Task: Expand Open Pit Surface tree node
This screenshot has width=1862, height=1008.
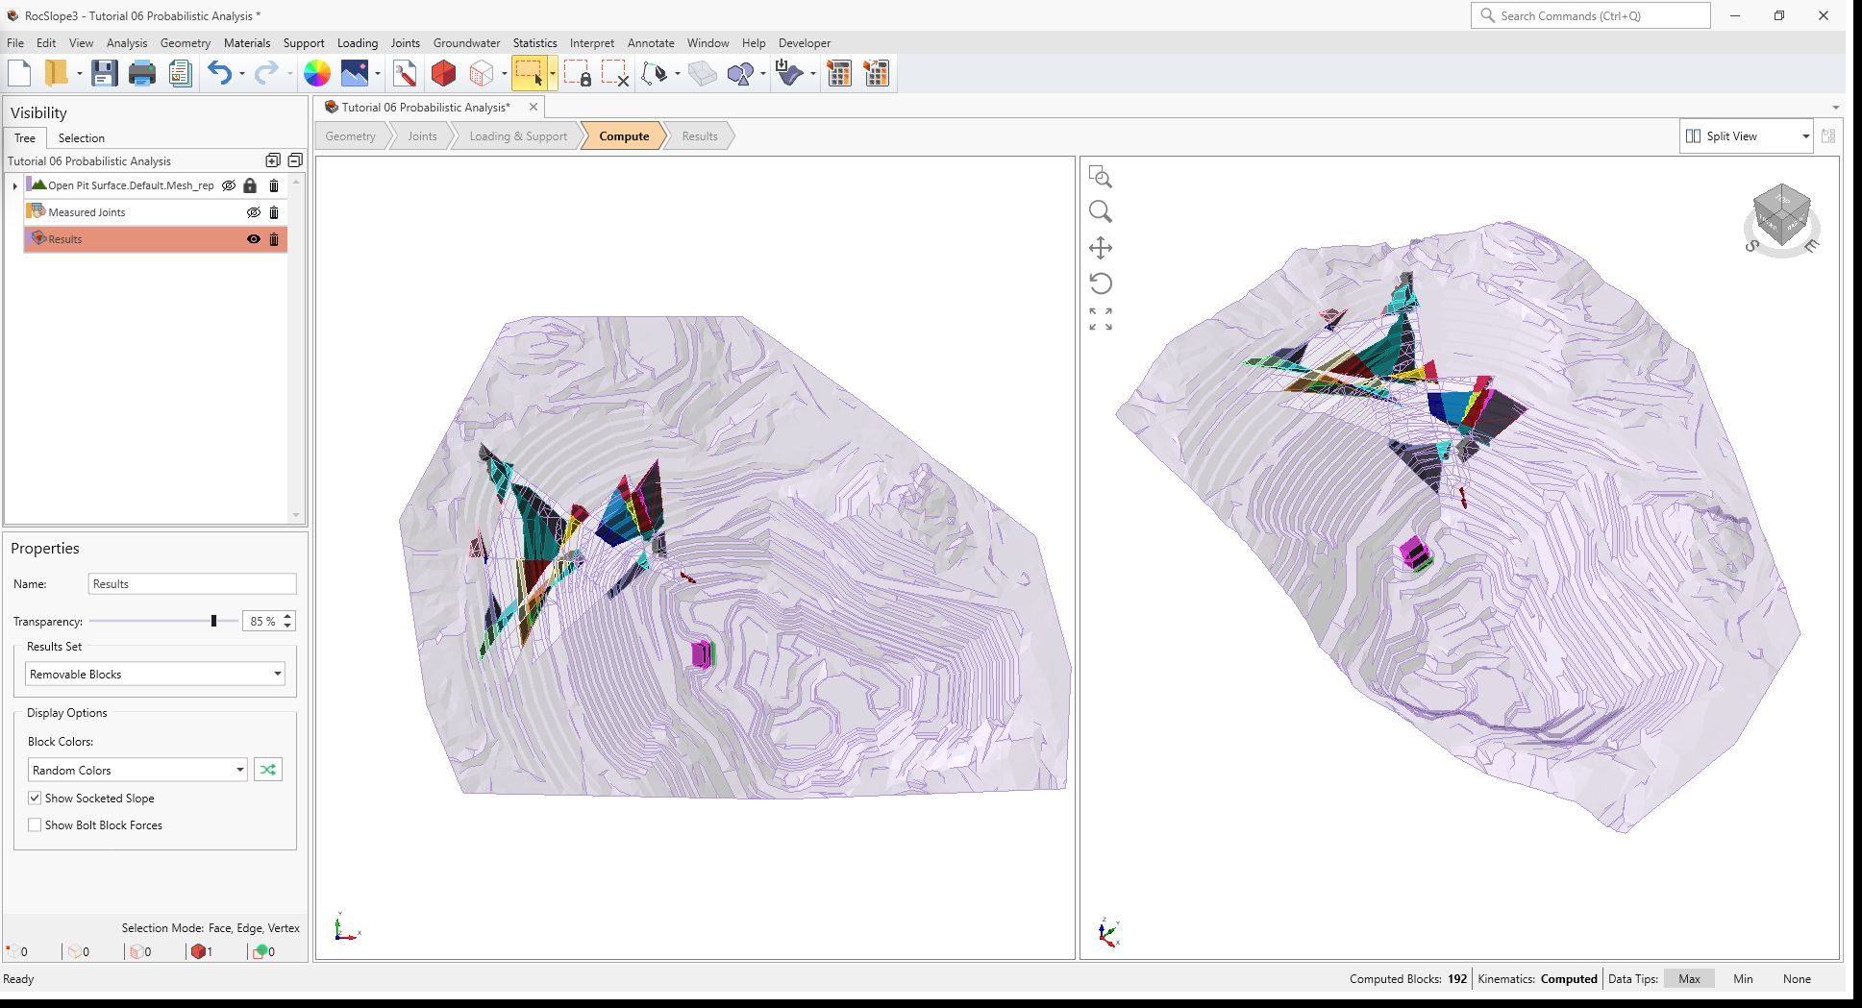Action: (14, 185)
